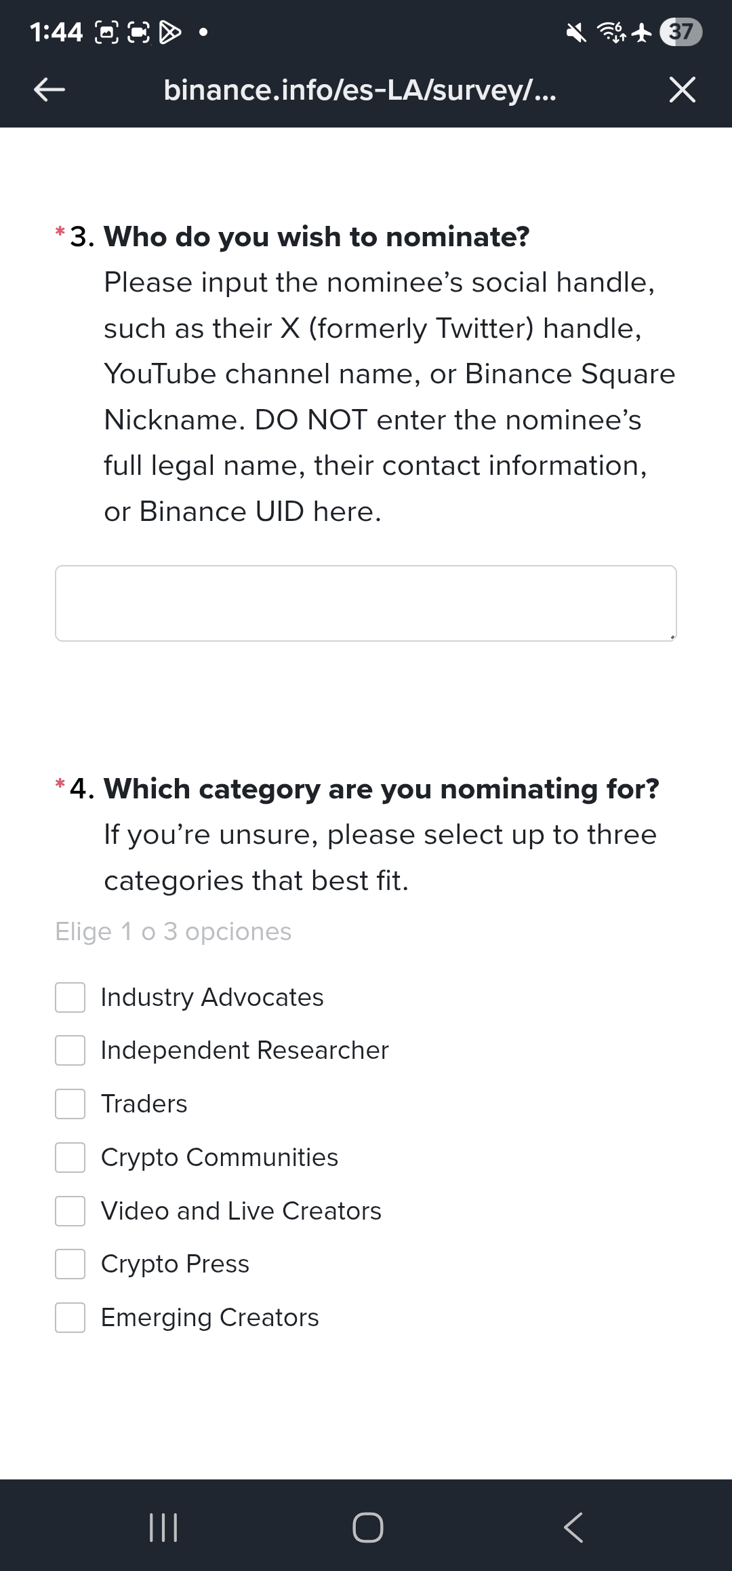Tap the Wi-Fi status icon

pos(611,32)
